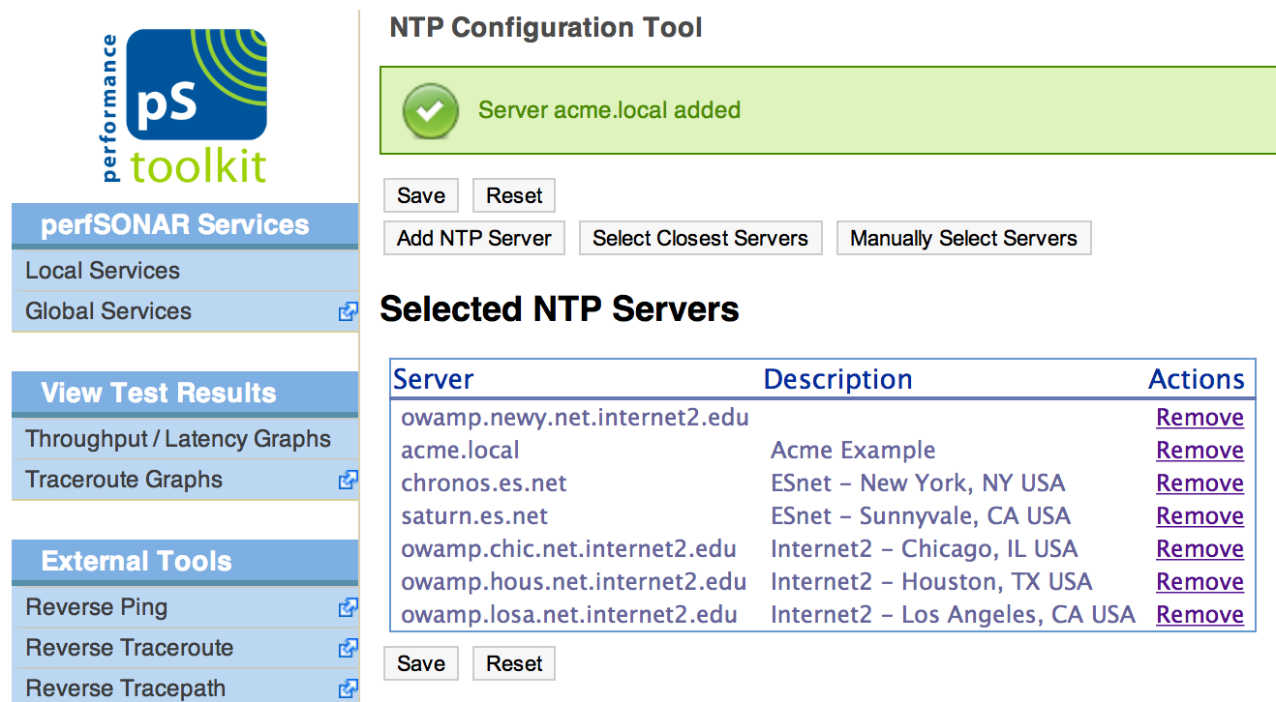Click the chronos.es.net server name

pyautogui.click(x=484, y=483)
